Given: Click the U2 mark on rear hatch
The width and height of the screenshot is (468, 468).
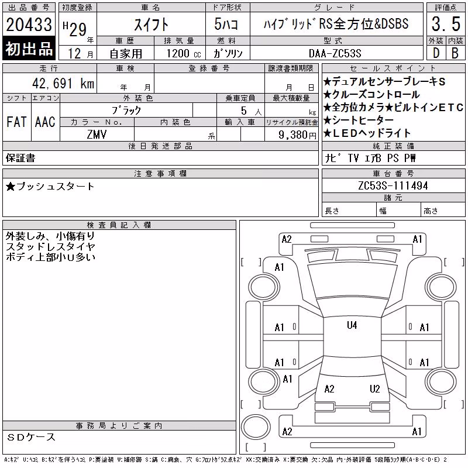Looking at the screenshot, I should tap(374, 389).
